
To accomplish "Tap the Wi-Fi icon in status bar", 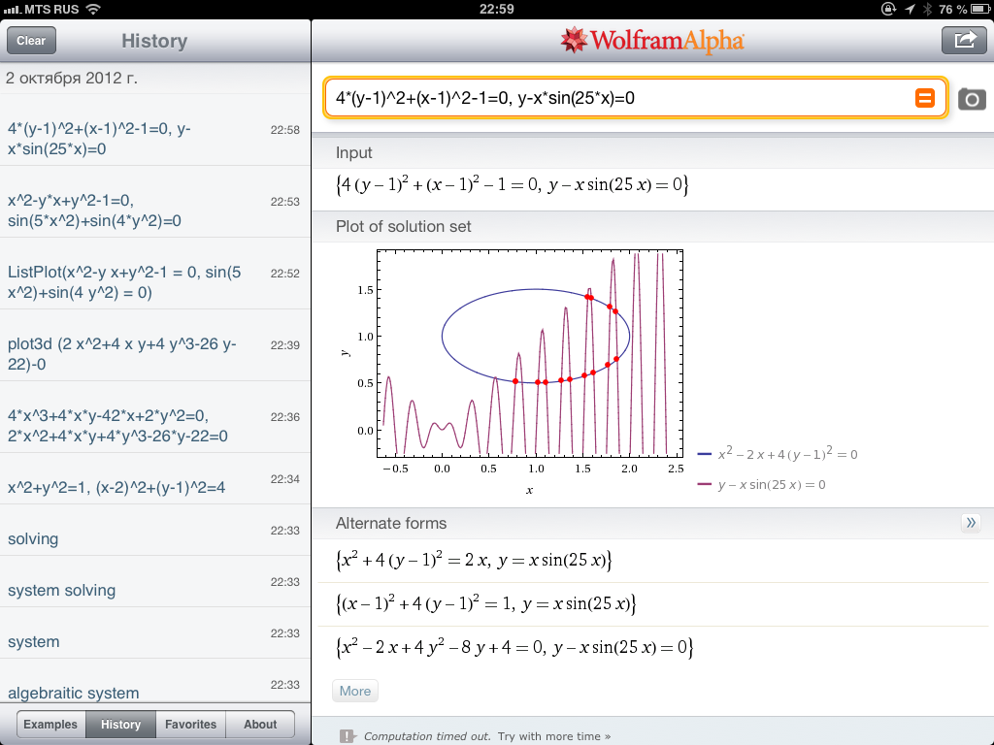I will point(92,9).
